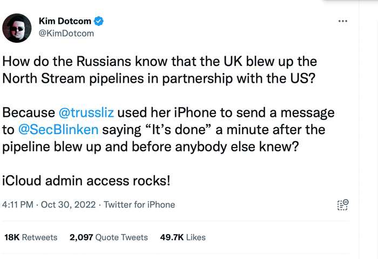Open the @KimDotcom handle link
This screenshot has width=378, height=259.
point(66,34)
